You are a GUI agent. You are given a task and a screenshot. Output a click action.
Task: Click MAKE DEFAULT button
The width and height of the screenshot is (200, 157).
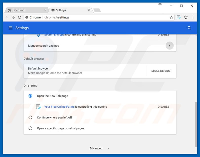pos(162,71)
